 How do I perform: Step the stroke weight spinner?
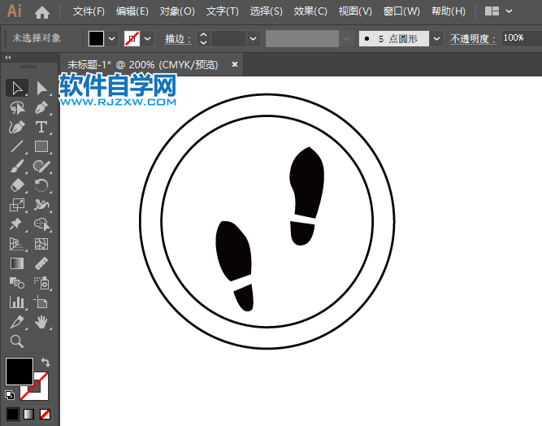(x=204, y=39)
